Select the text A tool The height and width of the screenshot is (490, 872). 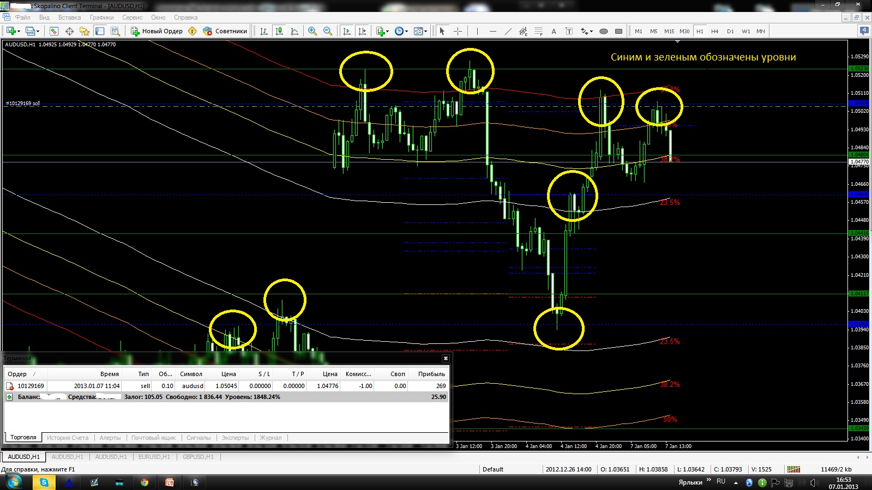coord(554,31)
